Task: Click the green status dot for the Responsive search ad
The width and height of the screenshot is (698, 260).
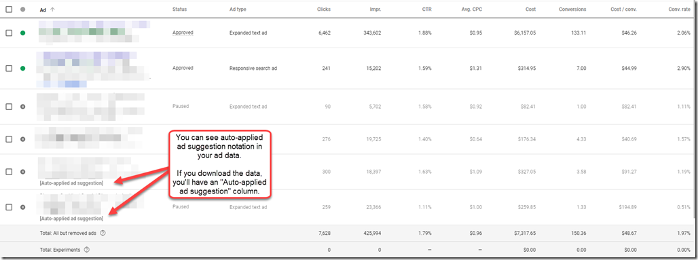Action: pos(22,69)
